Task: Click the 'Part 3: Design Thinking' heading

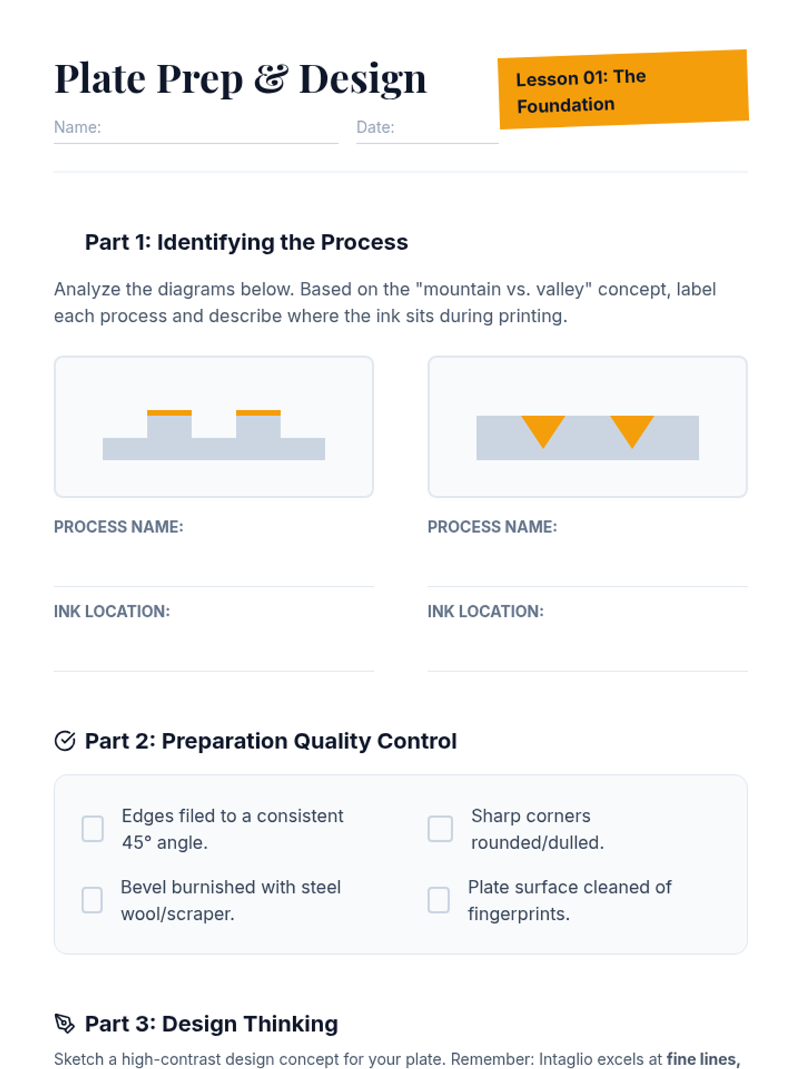Action: click(211, 1024)
